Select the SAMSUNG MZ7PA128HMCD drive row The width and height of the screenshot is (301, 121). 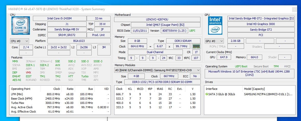(249, 94)
